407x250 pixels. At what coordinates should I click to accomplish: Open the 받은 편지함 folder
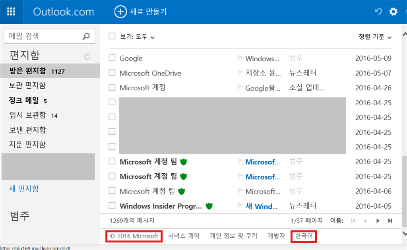pos(50,71)
